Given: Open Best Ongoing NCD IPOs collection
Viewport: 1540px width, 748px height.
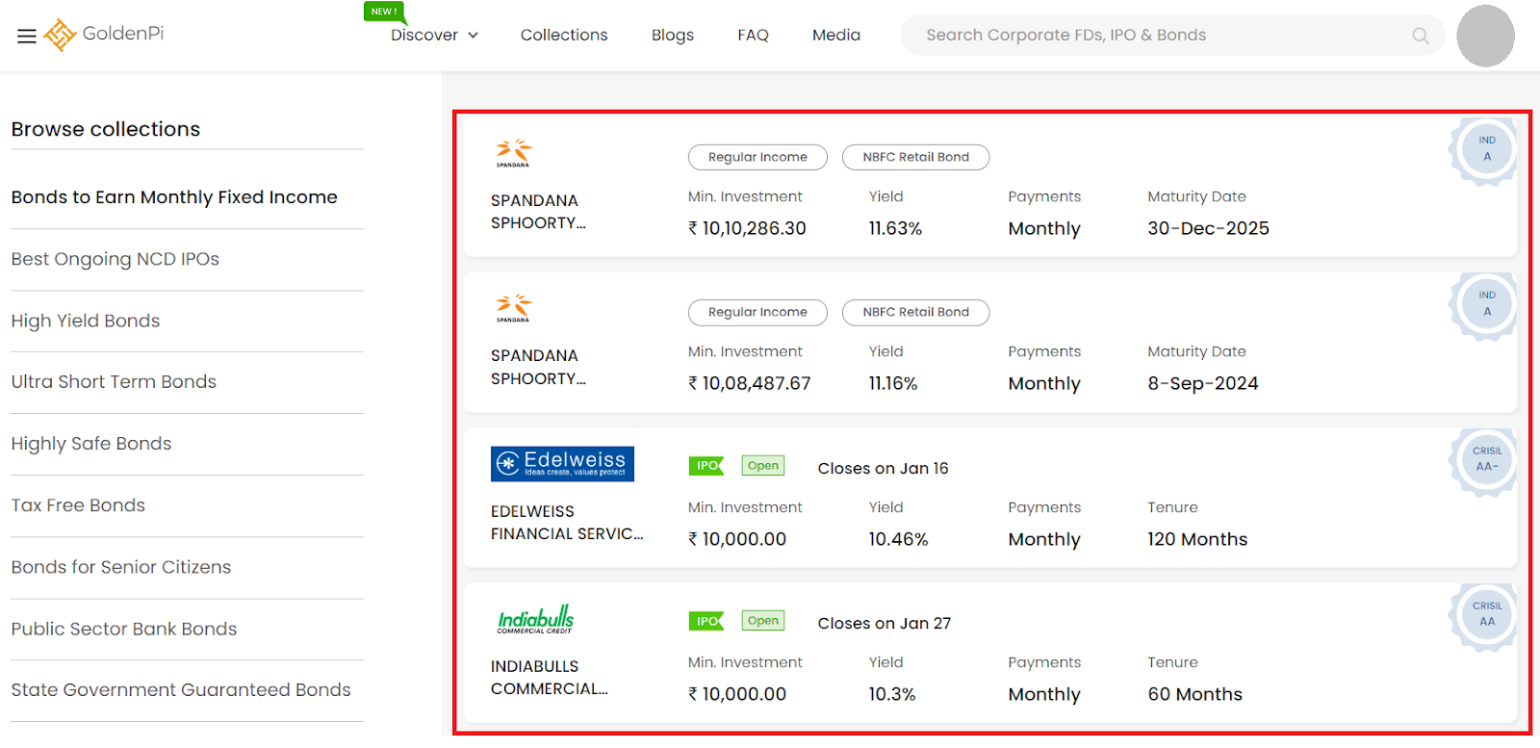Looking at the screenshot, I should [115, 259].
